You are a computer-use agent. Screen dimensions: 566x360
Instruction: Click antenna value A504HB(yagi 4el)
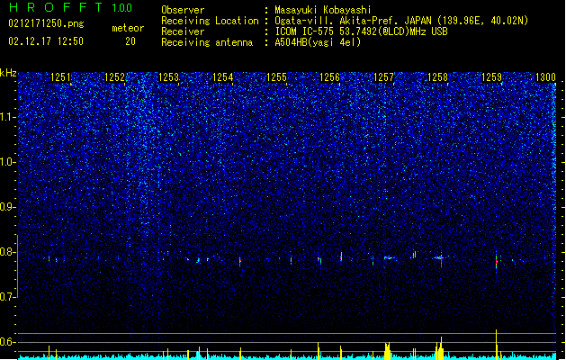coord(318,42)
